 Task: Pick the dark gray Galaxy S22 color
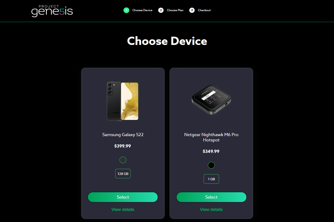[x=123, y=160]
